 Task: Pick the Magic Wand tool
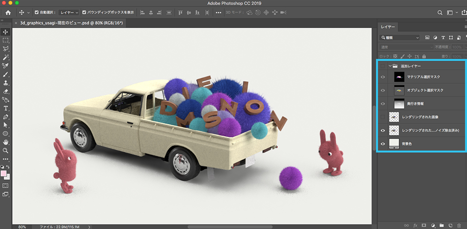pos(6,57)
